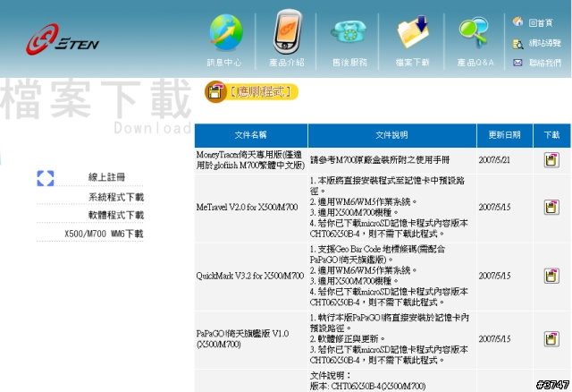Click date 2007/5/15 in QuickMark row
This screenshot has height=392, width=572.
(494, 276)
